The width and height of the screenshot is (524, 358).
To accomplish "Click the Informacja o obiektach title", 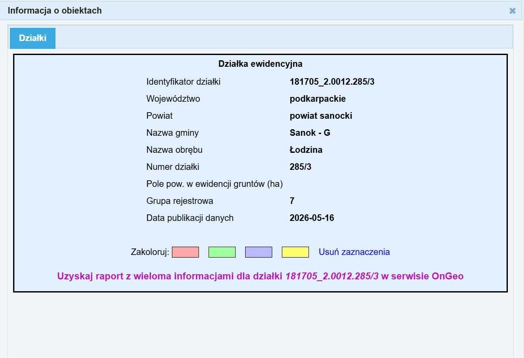I will (x=55, y=10).
